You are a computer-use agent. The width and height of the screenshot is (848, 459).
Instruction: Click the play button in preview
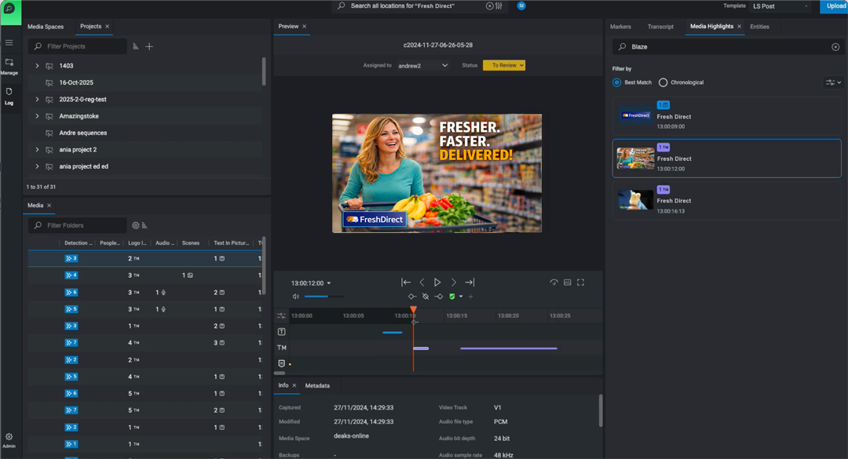coord(437,282)
